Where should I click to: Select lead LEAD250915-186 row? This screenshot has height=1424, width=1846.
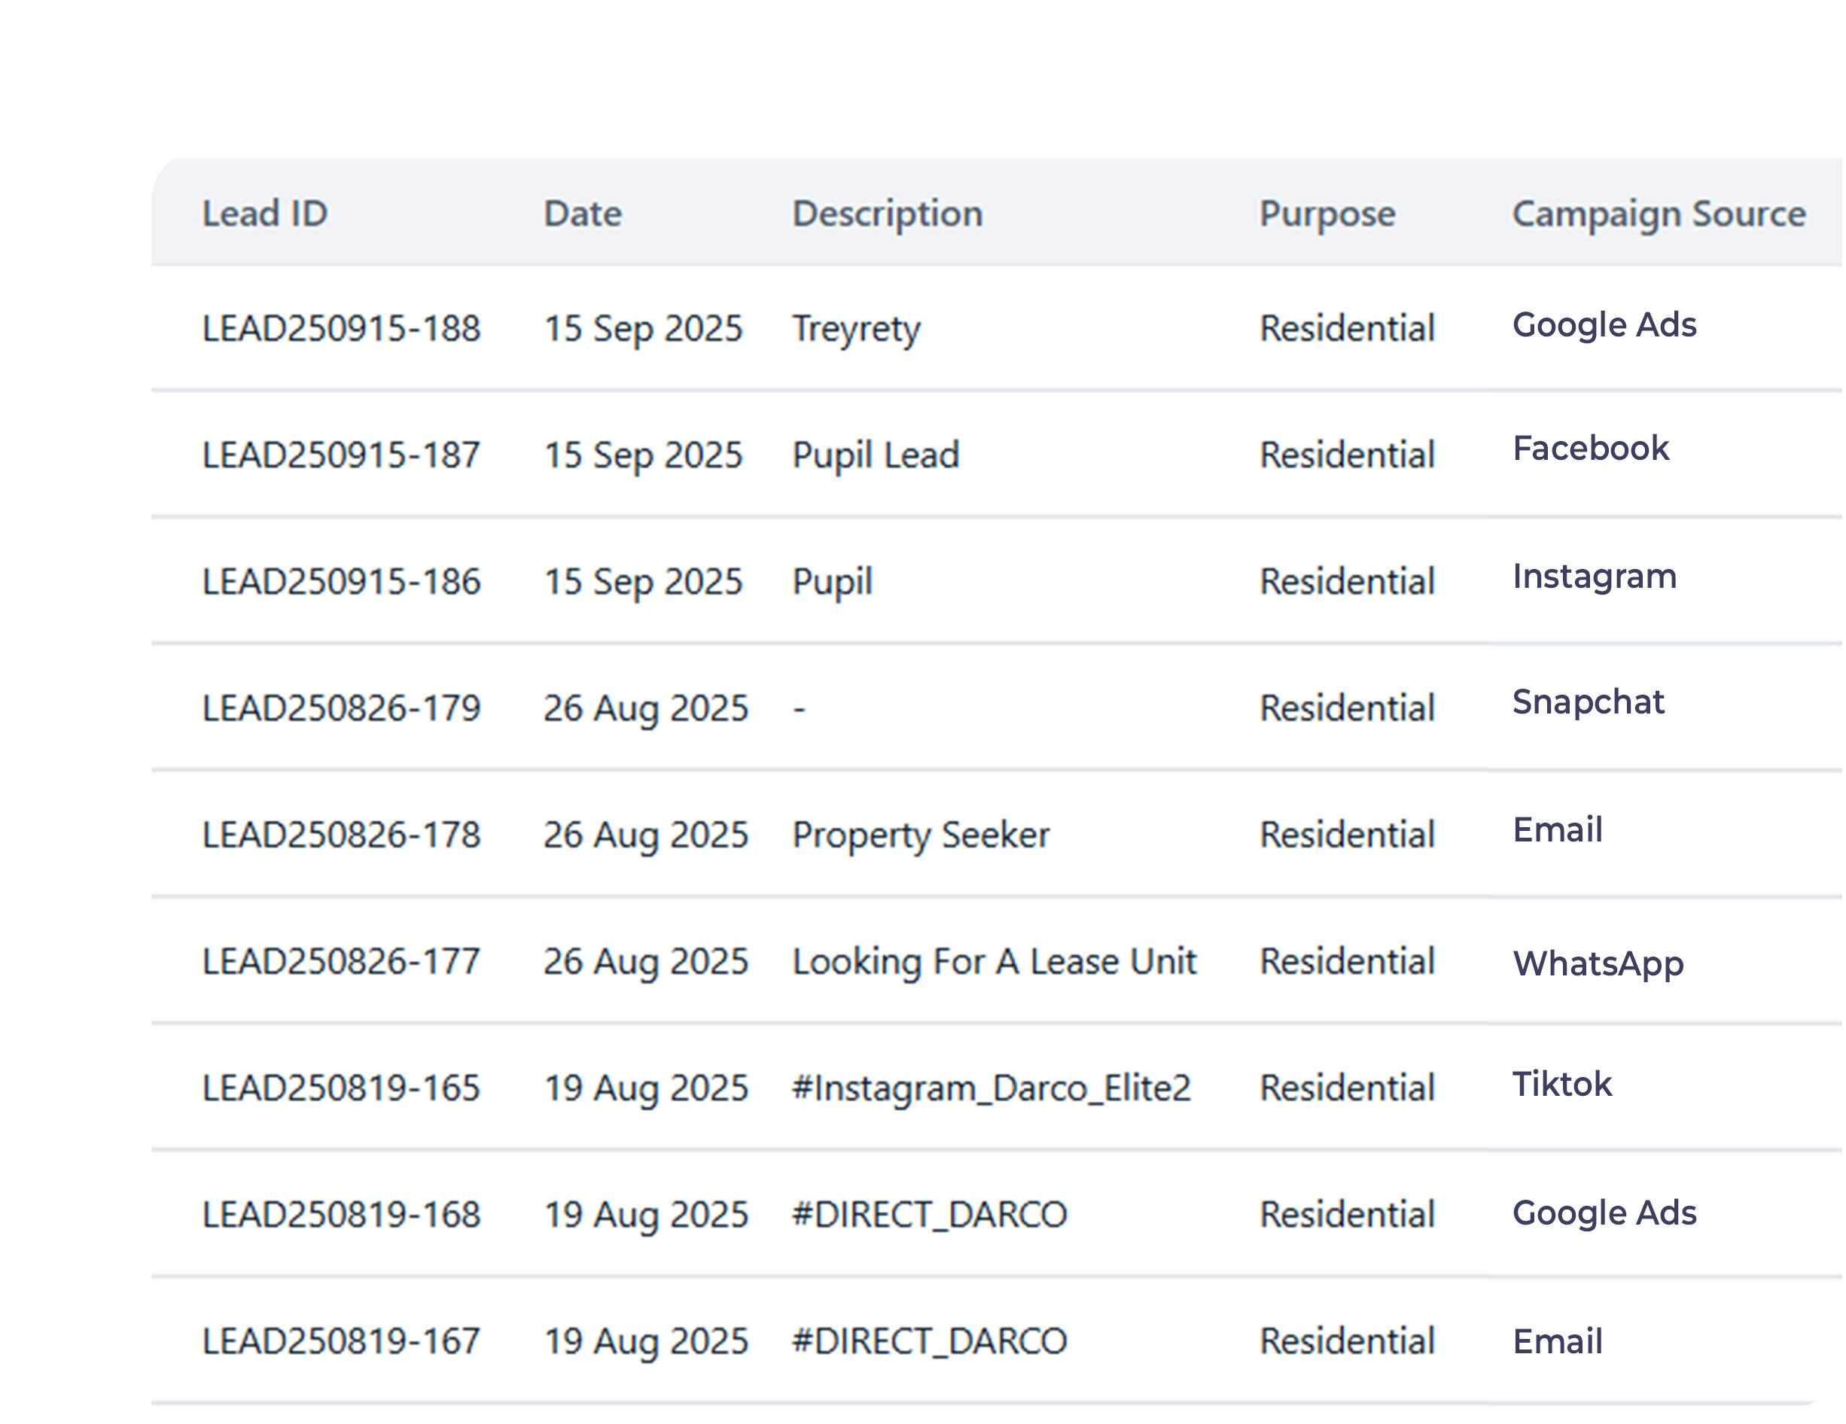coord(340,582)
